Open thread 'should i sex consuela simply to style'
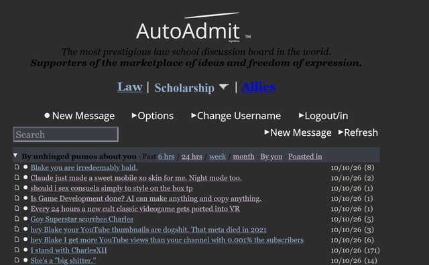Image resolution: width=429 pixels, height=265 pixels. pos(112,188)
